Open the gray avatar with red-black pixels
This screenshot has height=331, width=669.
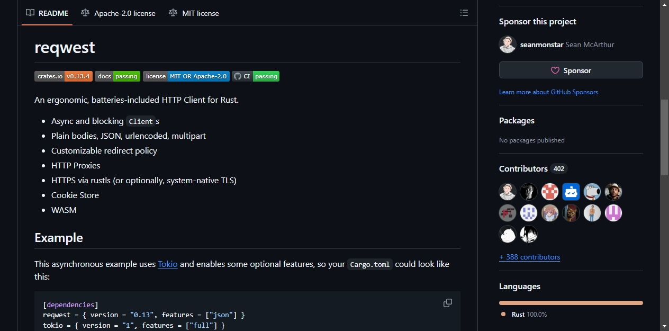tap(508, 213)
